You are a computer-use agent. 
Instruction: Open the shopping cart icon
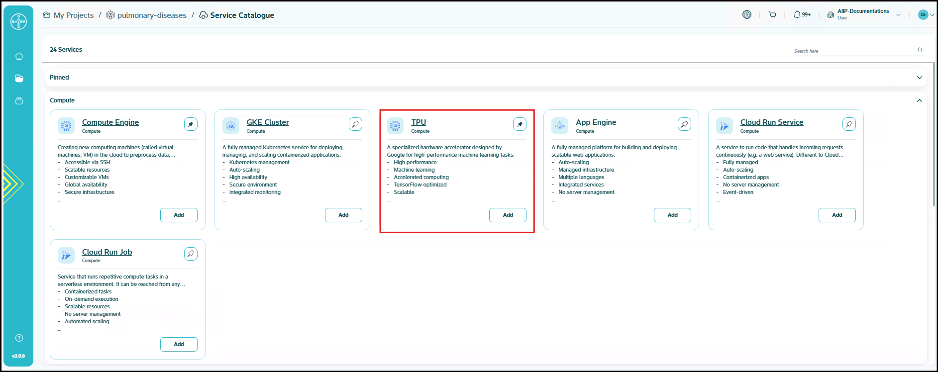(x=772, y=15)
